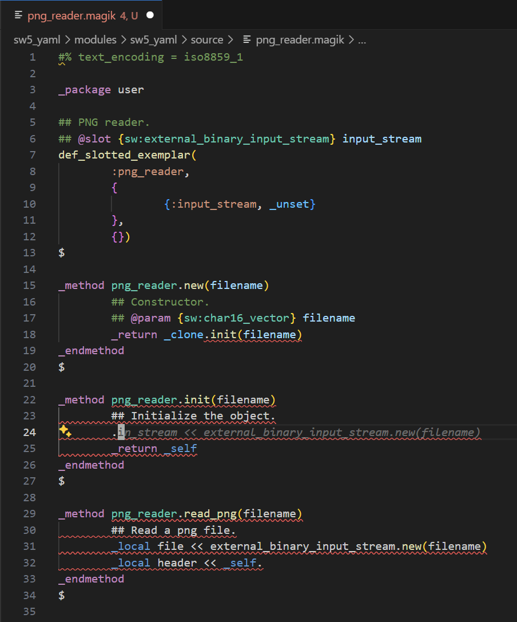
Task: Click 'png_reader.magik' in the breadcrumb bar
Action: (x=300, y=39)
